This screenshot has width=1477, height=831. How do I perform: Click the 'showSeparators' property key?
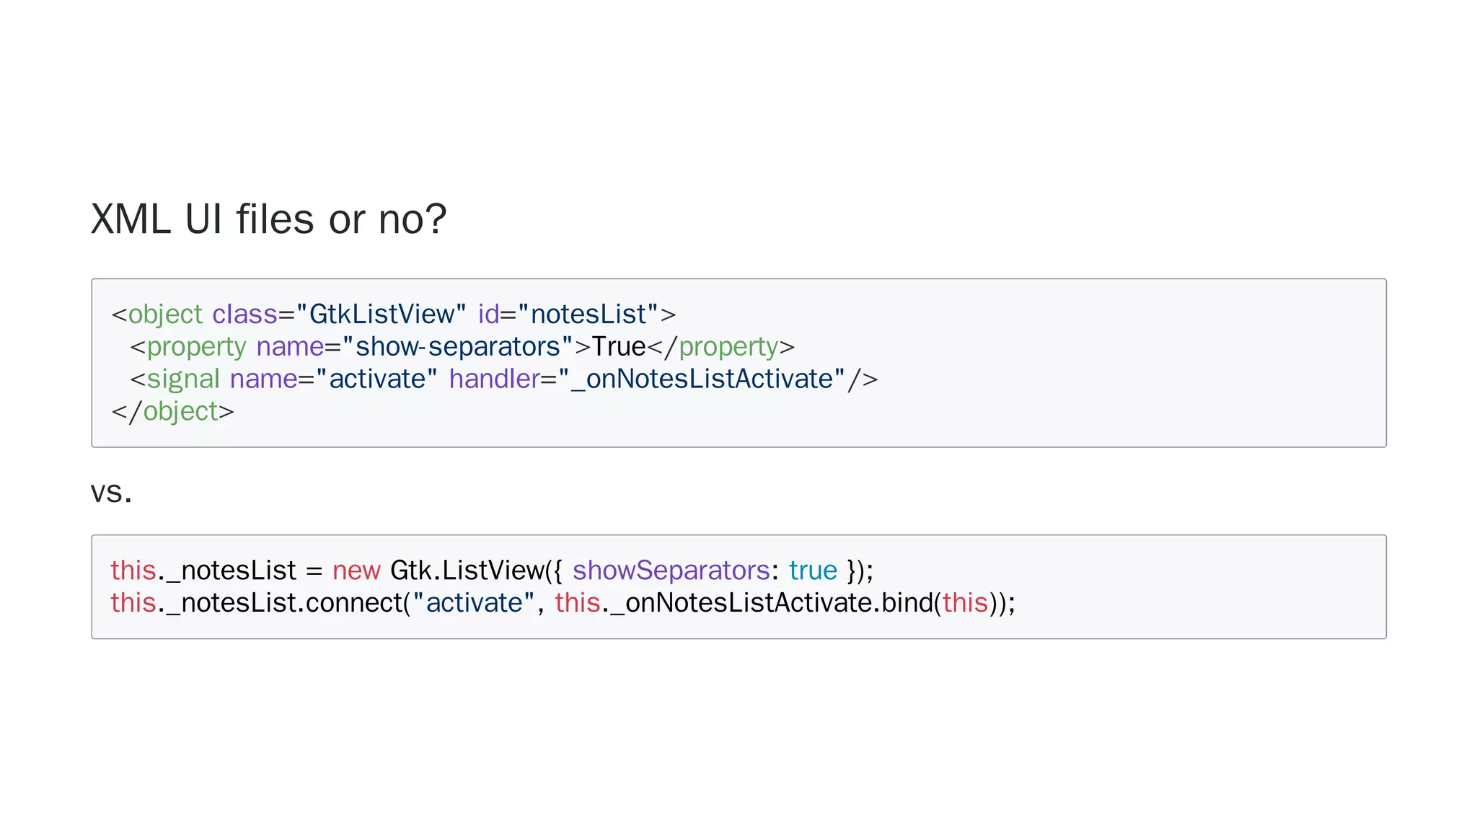[671, 571]
